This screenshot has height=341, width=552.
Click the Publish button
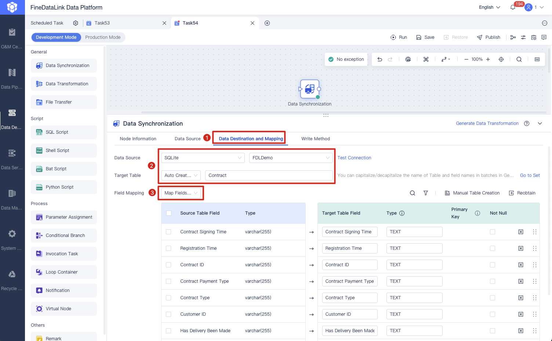[489, 37]
